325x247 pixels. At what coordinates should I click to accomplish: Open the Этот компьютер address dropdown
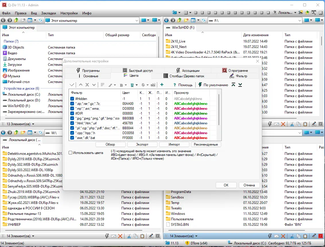coord(137,20)
